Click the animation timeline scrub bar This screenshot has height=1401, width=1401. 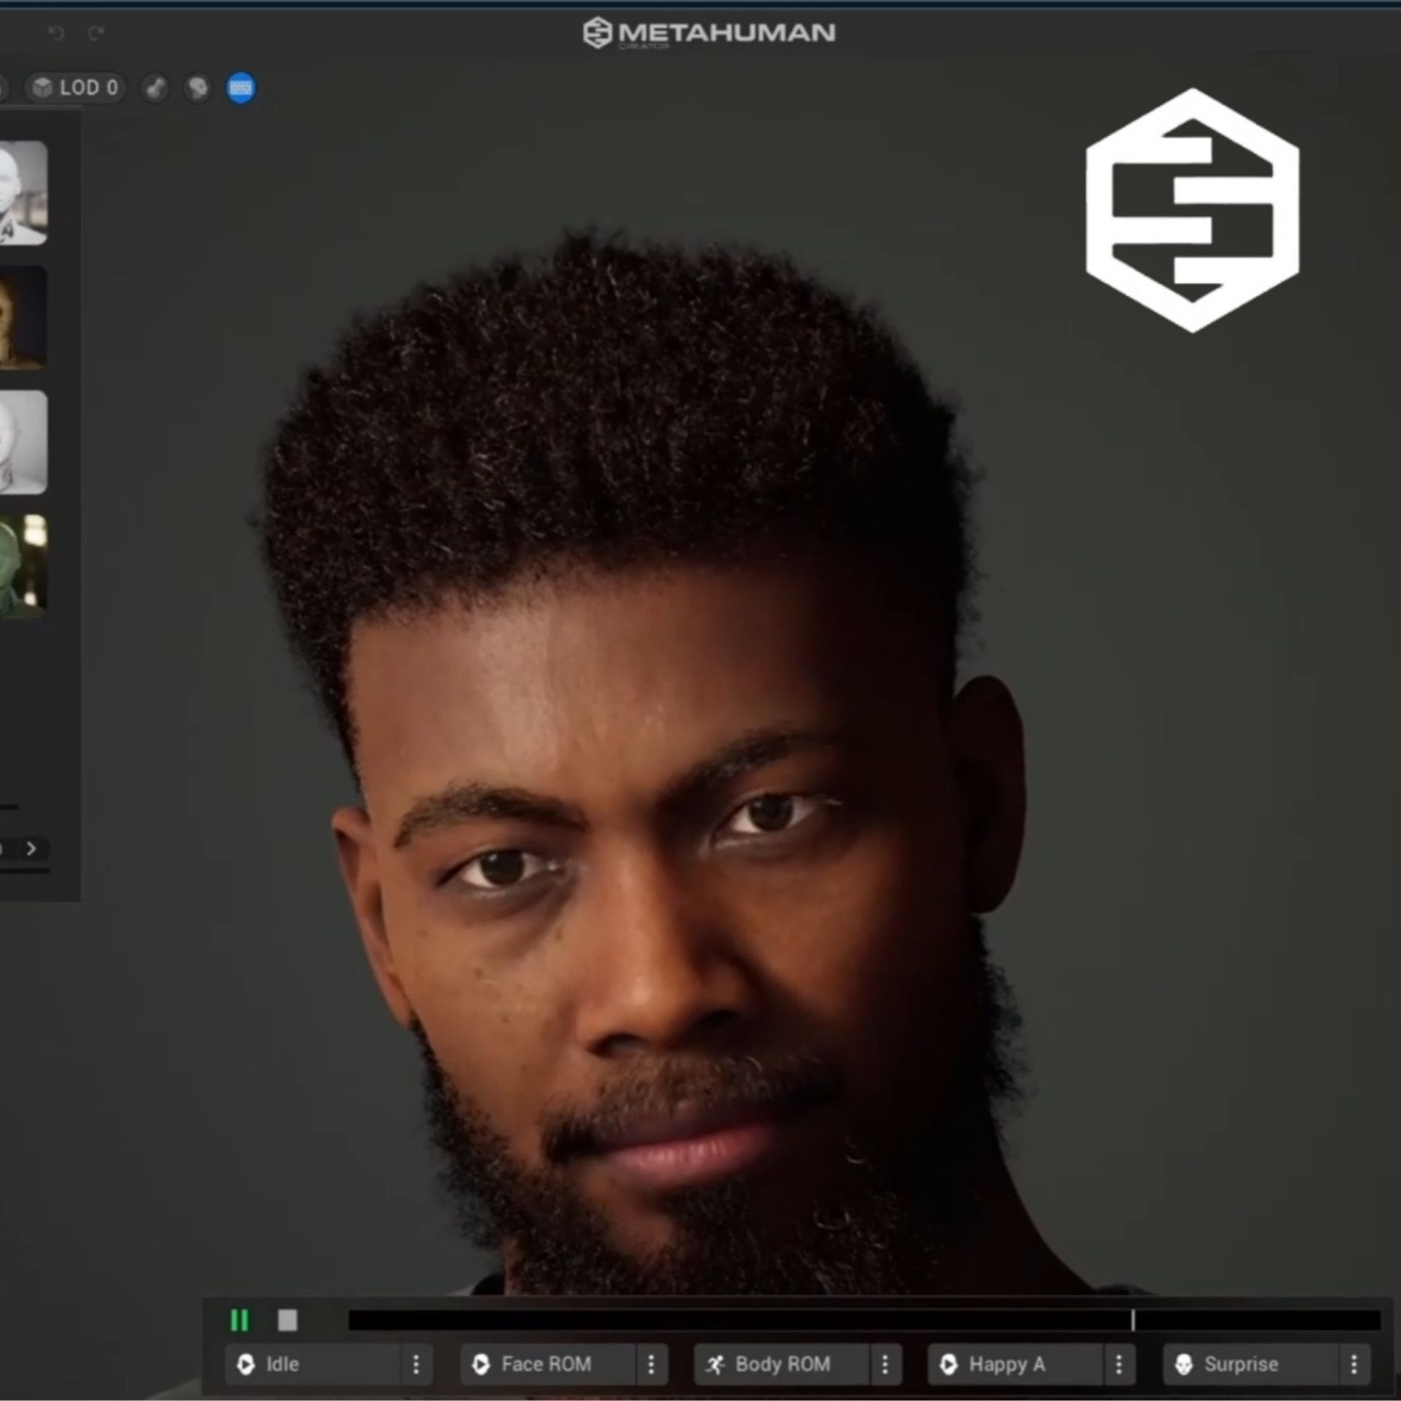tap(864, 1320)
